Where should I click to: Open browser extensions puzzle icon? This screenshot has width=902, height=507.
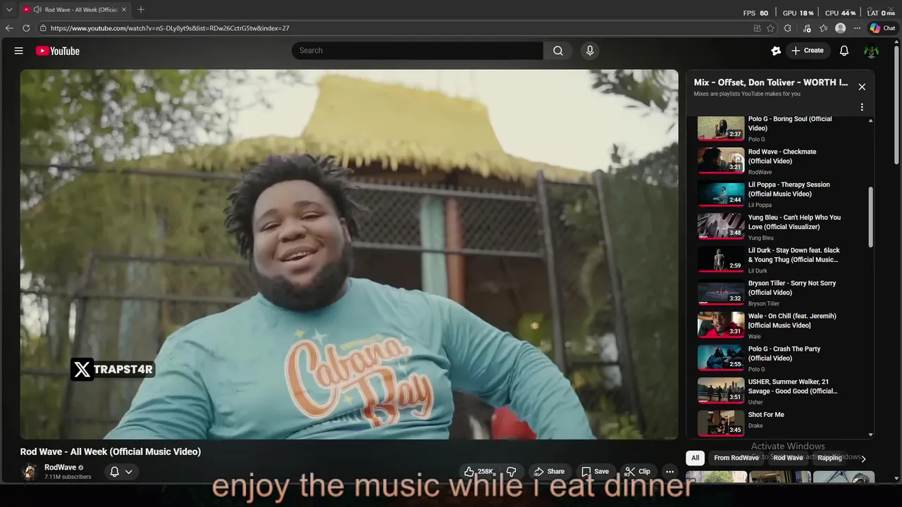(788, 28)
